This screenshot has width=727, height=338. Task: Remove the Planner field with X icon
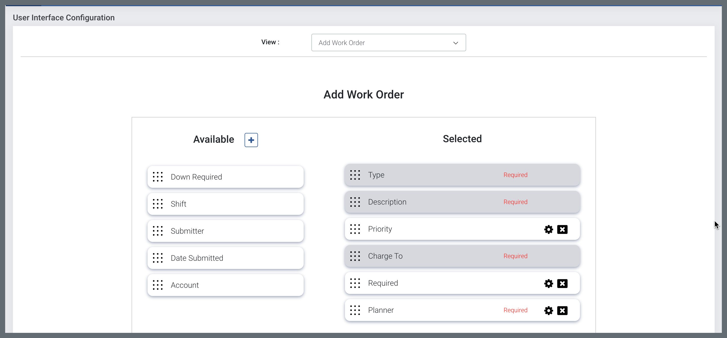(x=562, y=310)
